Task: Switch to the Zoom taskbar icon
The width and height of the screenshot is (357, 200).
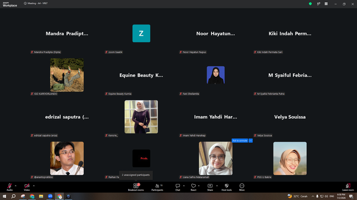Action: click(x=50, y=196)
